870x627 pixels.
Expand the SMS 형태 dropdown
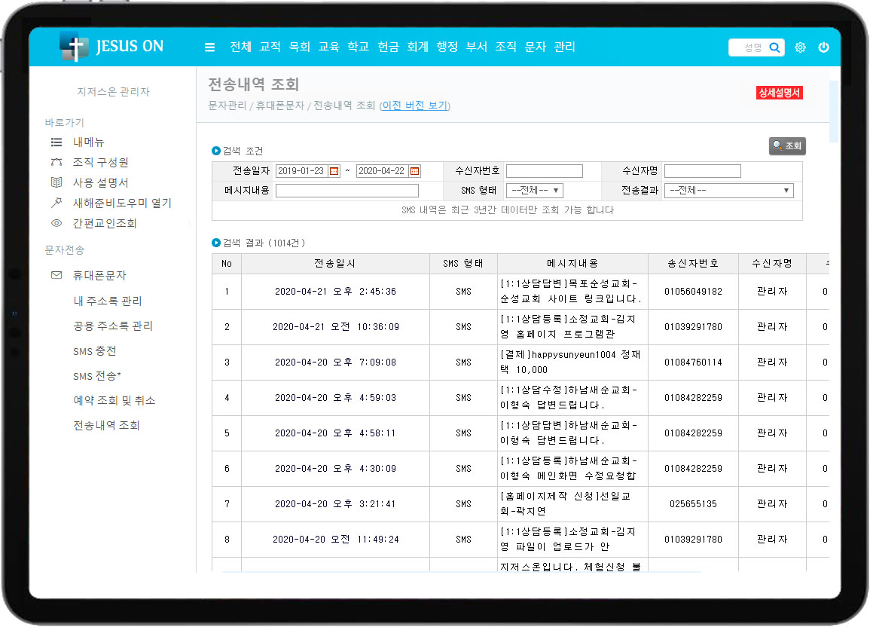(534, 191)
